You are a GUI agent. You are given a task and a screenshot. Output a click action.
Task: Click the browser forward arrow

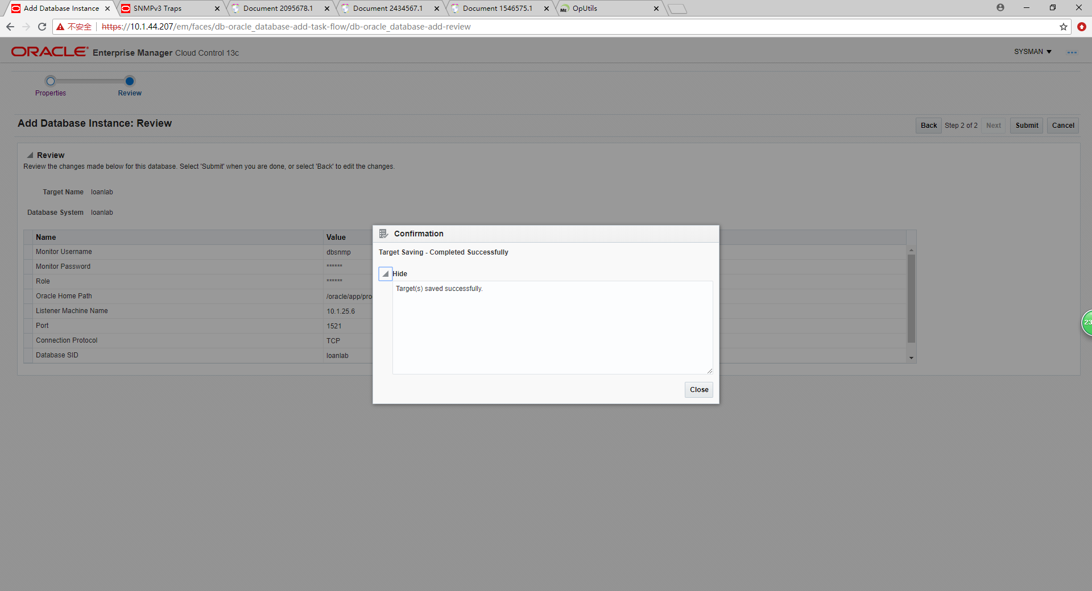point(26,27)
